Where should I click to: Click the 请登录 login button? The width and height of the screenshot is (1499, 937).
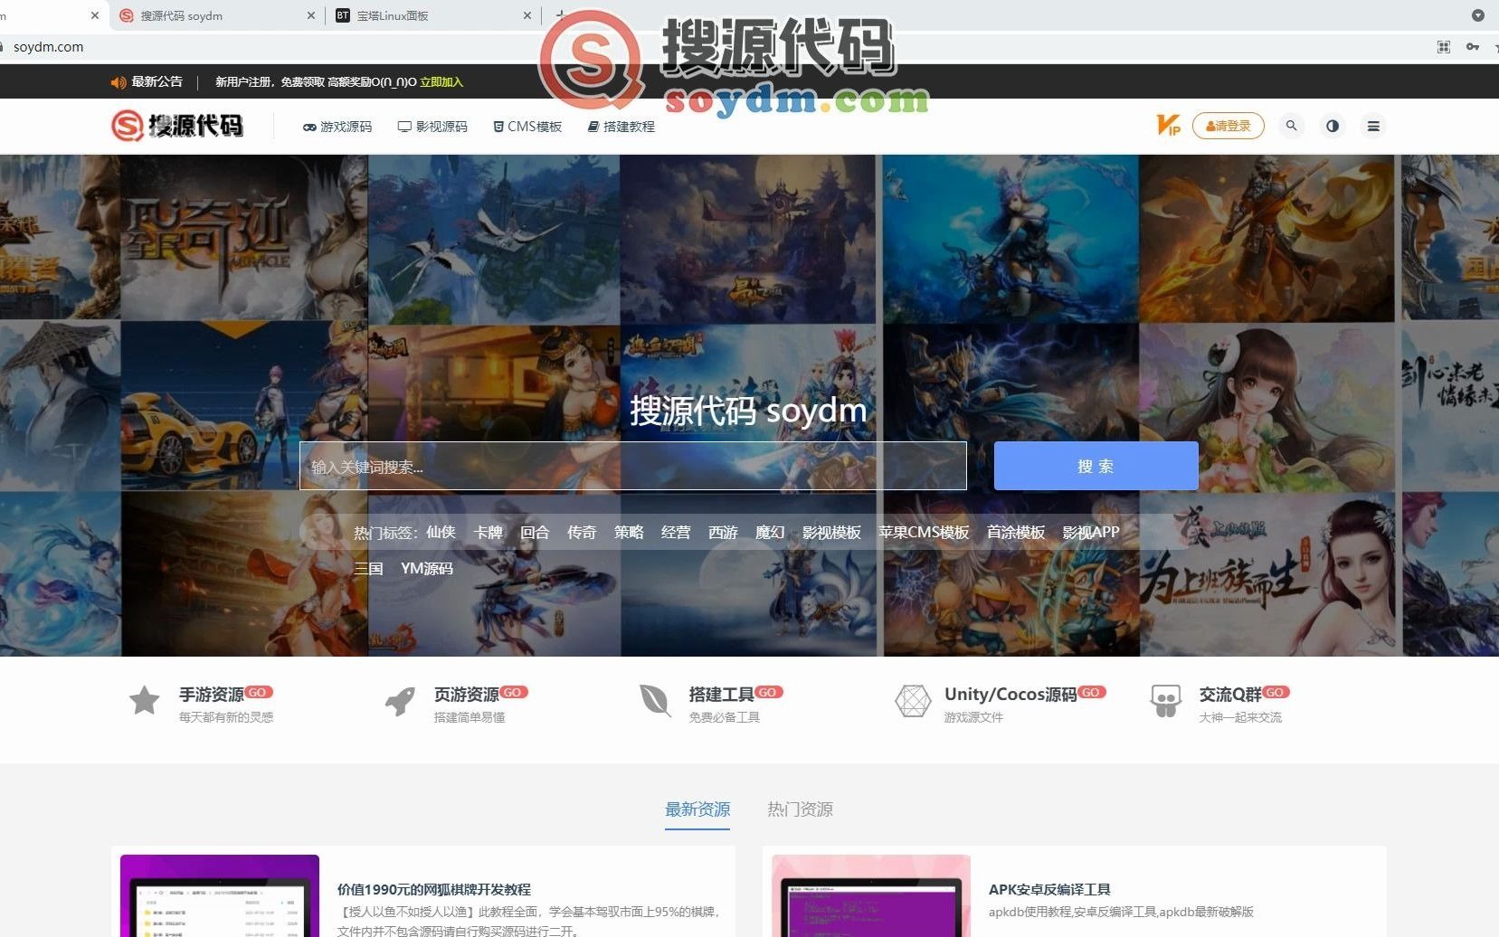pyautogui.click(x=1229, y=126)
